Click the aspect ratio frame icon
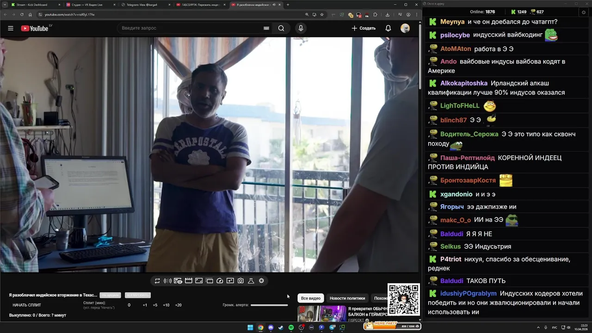Image resolution: width=592 pixels, height=333 pixels. tap(199, 281)
